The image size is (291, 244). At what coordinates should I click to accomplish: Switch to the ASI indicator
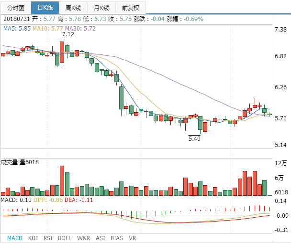pos(100,238)
